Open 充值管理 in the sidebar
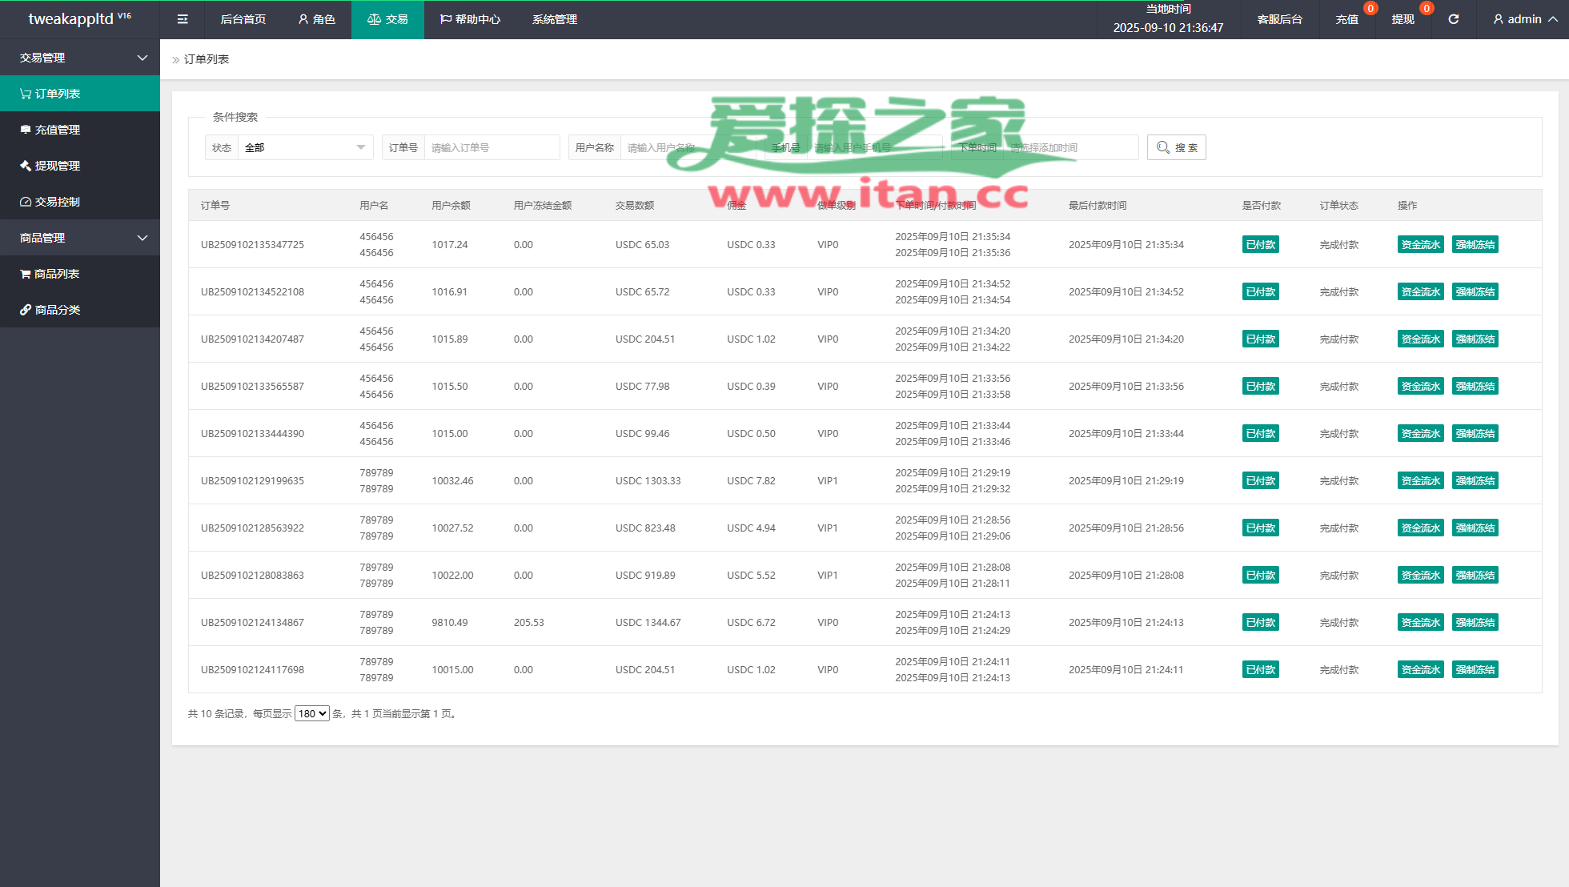The image size is (1569, 887). (x=56, y=130)
